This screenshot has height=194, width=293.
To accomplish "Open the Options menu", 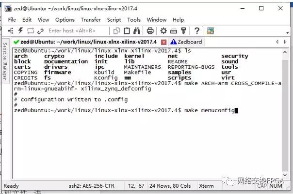I will click(x=65, y=20).
